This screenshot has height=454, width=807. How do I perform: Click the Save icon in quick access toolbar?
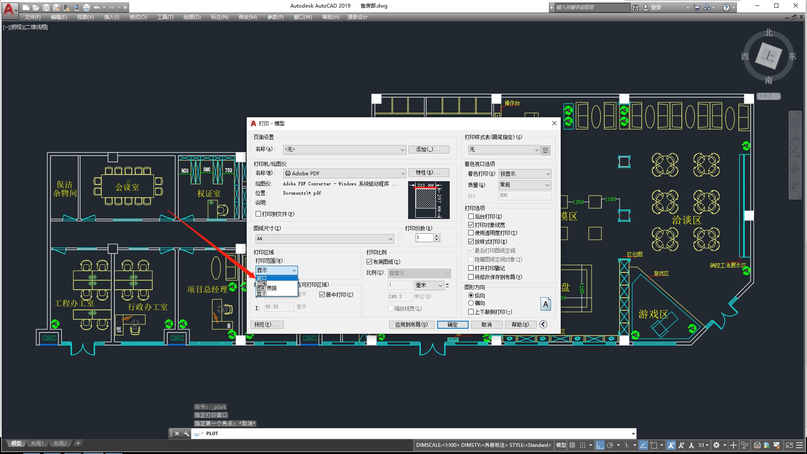[x=46, y=8]
